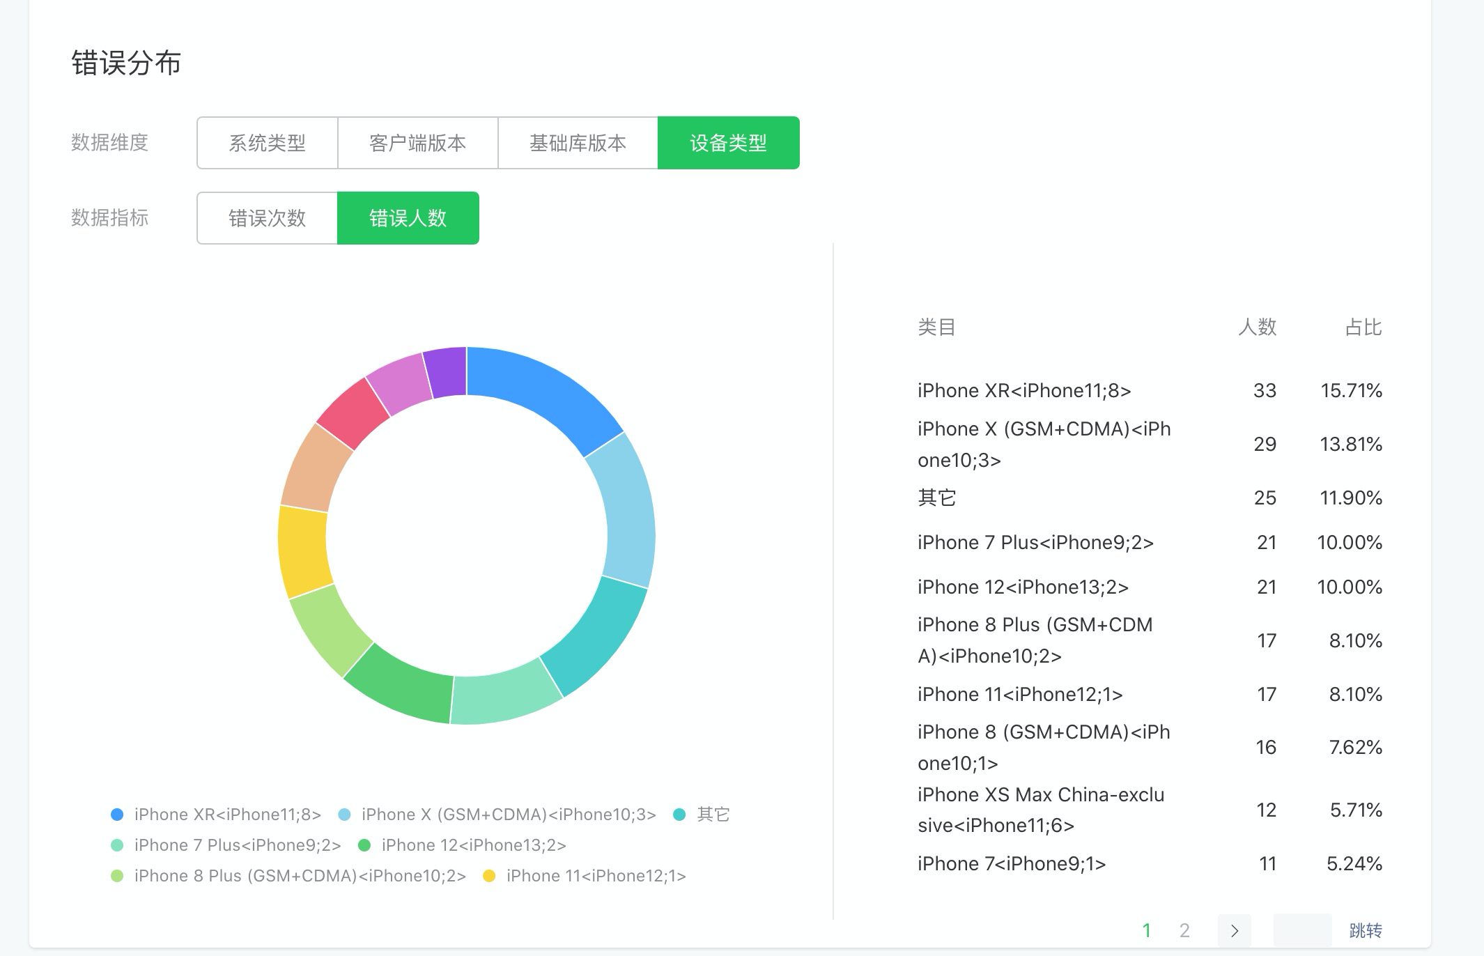
Task: Select 系统类型 dimension tab
Action: (x=268, y=143)
